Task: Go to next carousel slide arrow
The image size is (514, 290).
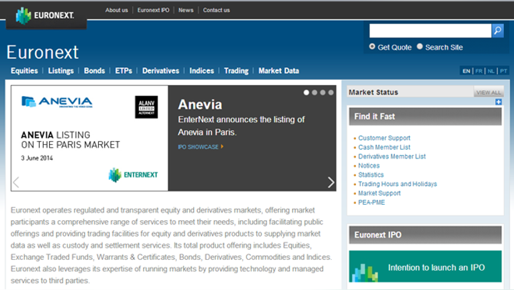Action: tap(331, 182)
